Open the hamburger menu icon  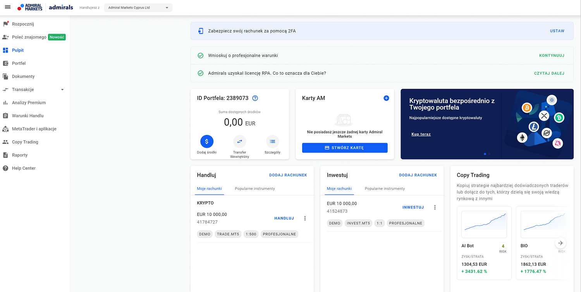pyautogui.click(x=7, y=7)
